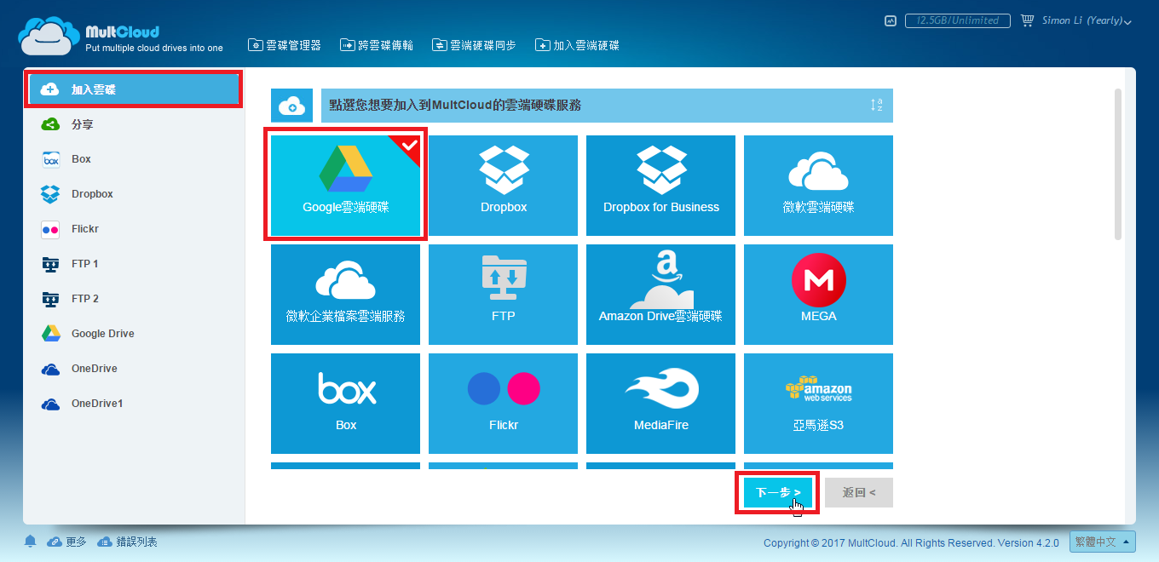
Task: Choose the MediaFire cloud service
Action: [660, 403]
